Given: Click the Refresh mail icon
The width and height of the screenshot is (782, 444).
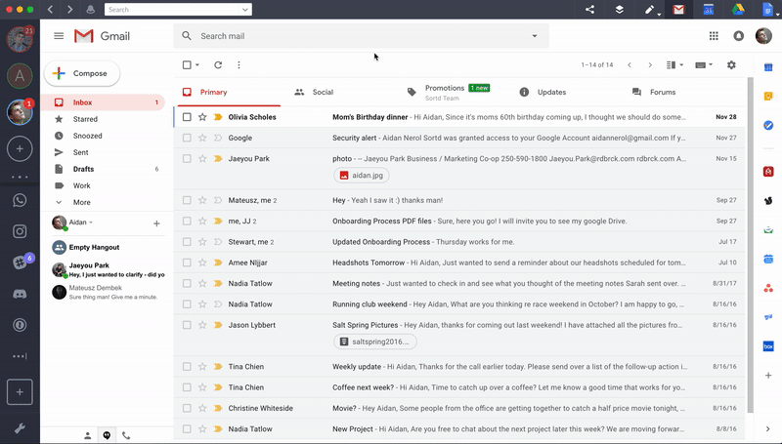Looking at the screenshot, I should (217, 65).
